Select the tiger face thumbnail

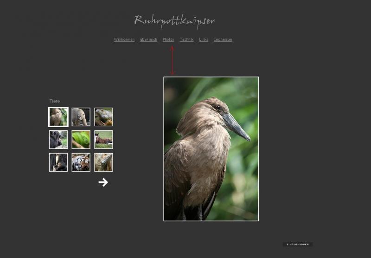coord(81,162)
